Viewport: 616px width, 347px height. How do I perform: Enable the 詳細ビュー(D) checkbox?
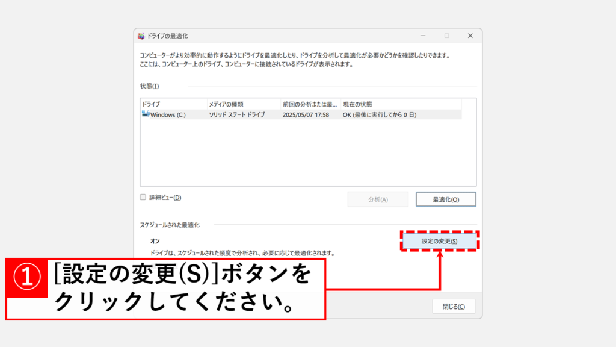(143, 197)
